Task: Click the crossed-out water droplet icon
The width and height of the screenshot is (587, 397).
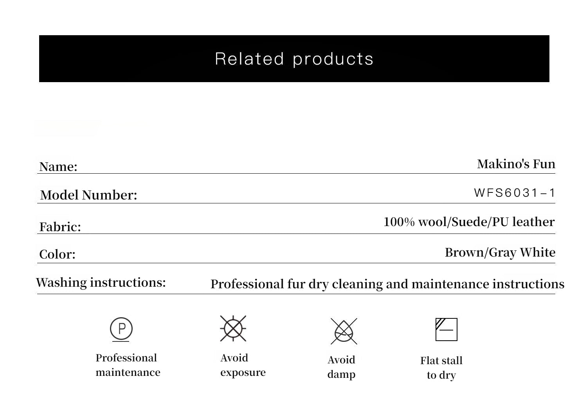Action: pos(344,331)
